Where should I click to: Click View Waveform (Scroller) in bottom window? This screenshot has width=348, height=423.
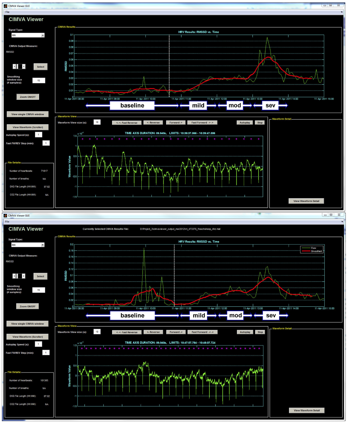(27, 337)
